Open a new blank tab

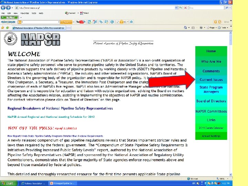pyautogui.click(x=68, y=28)
